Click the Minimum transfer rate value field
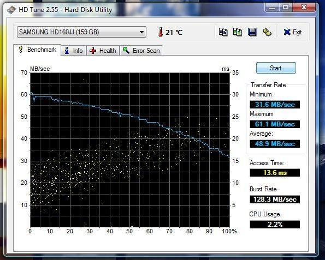The width and height of the screenshot is (325, 260). pos(275,105)
